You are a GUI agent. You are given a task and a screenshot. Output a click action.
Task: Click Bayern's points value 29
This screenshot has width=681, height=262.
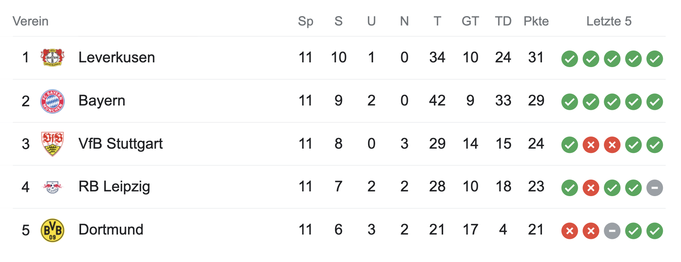(536, 101)
